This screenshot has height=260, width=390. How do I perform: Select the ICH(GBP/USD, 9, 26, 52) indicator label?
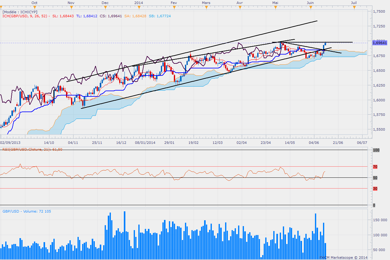(x=26, y=16)
